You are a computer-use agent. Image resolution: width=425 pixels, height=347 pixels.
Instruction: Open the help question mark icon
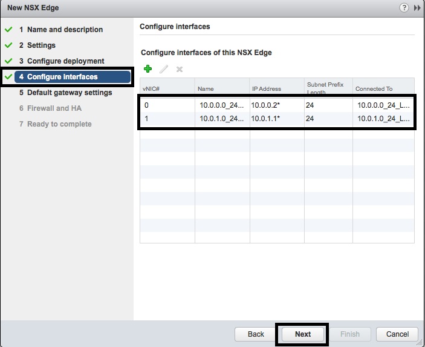tap(404, 8)
